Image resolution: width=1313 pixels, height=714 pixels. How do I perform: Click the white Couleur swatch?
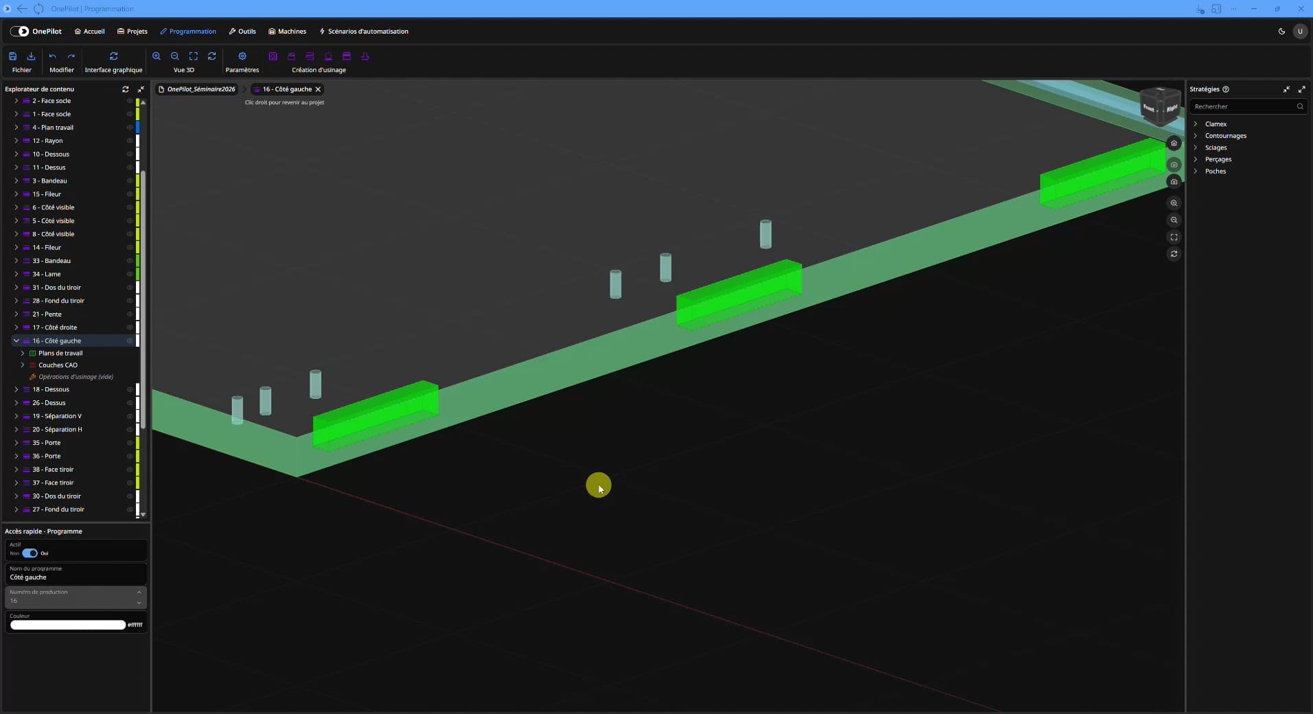[x=67, y=625]
